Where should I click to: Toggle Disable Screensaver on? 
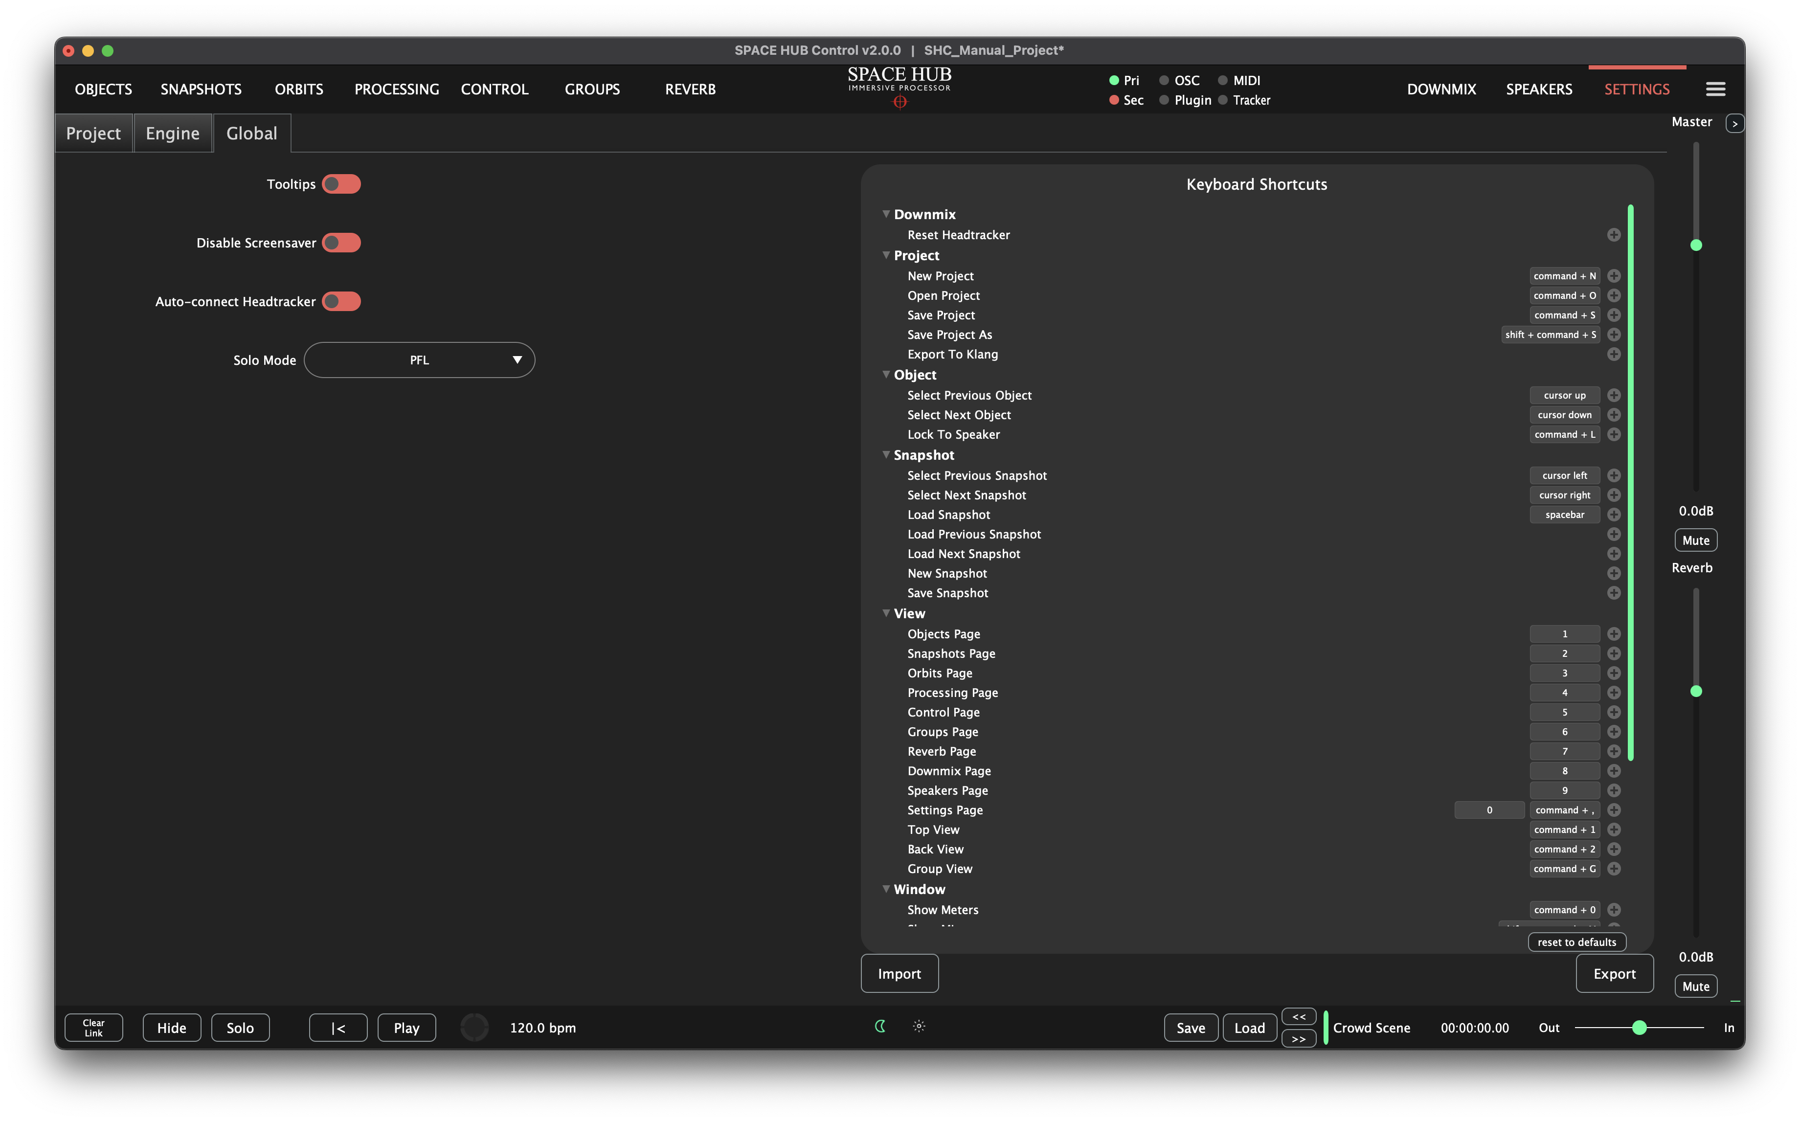pos(341,242)
